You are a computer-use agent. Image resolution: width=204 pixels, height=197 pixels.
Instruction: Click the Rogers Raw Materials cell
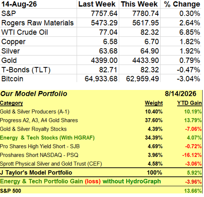pos(38,23)
